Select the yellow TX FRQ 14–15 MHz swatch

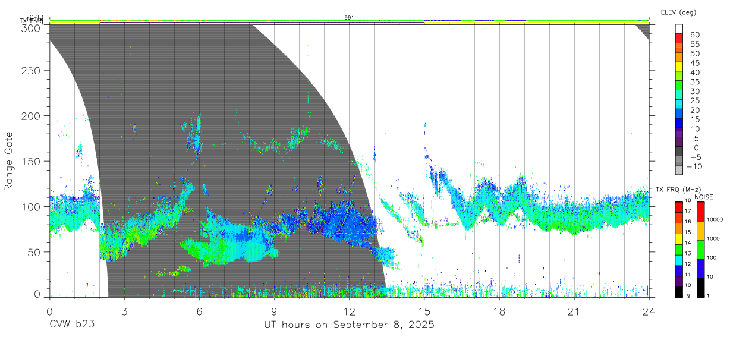click(x=679, y=238)
